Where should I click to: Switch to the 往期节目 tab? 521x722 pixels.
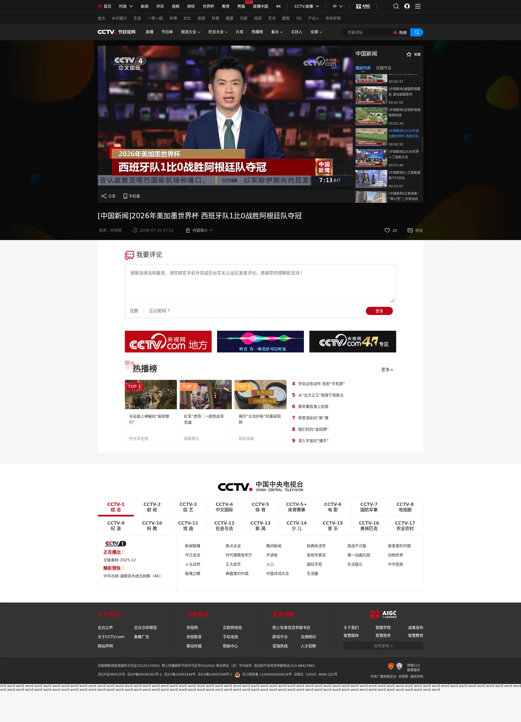(384, 68)
